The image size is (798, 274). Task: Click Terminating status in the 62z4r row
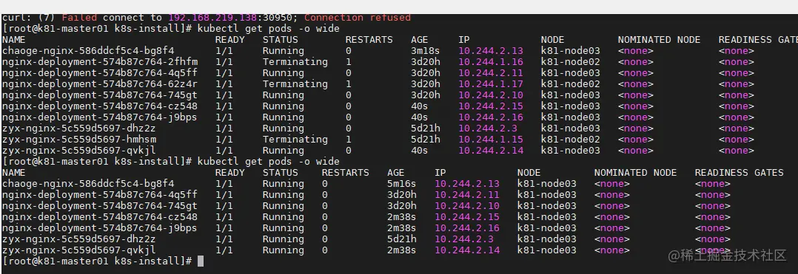click(295, 84)
